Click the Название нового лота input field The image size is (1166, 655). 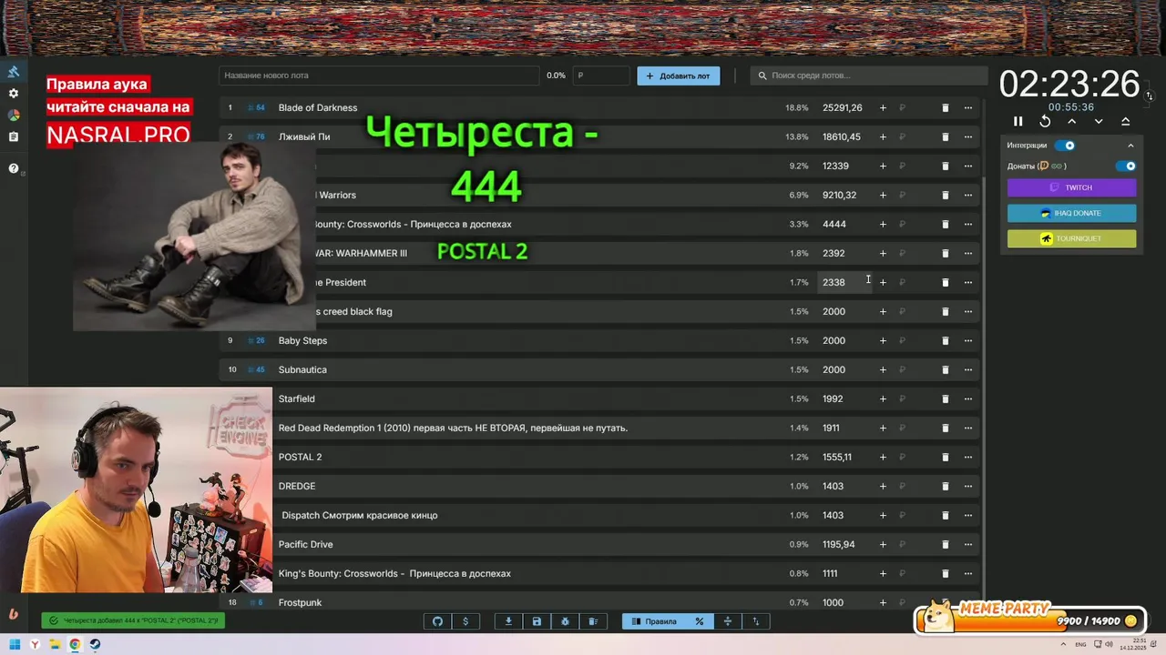(379, 76)
